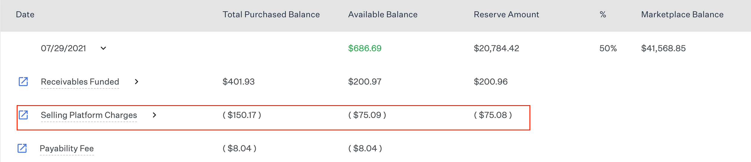This screenshot has height=162, width=751.
Task: Select the percent column header
Action: (603, 14)
